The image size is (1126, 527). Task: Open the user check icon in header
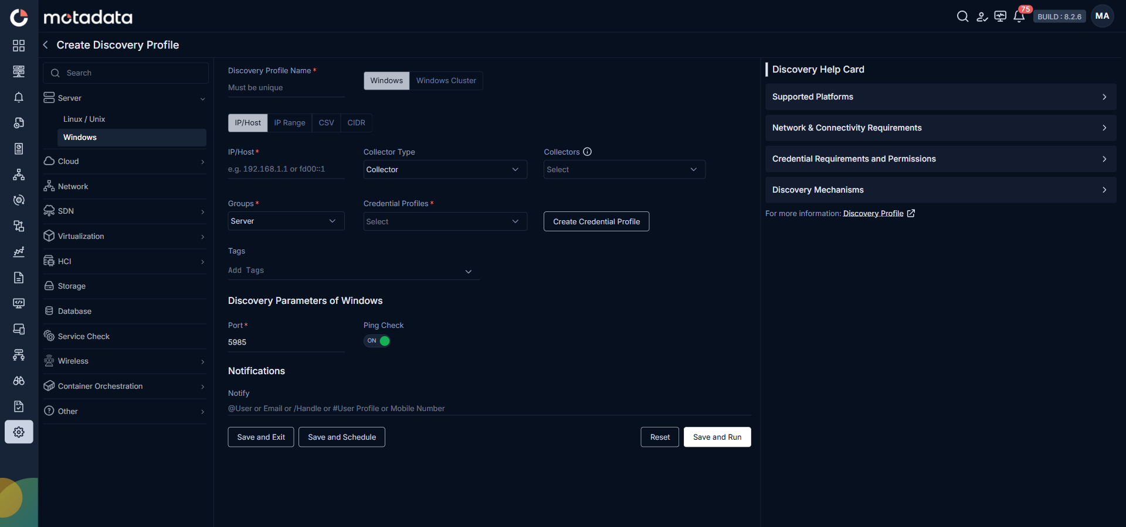coord(982,16)
